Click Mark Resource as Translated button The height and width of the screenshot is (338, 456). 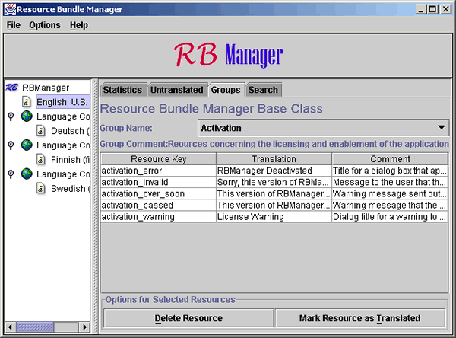click(360, 318)
